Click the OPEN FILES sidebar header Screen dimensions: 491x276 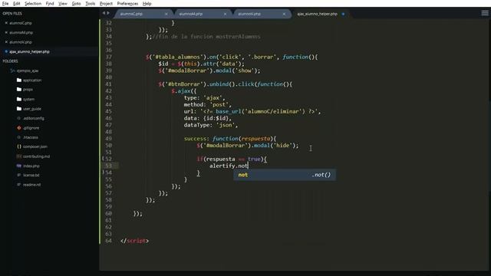12,14
